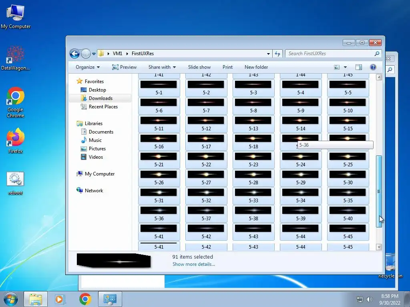The image size is (410, 307).
Task: Click the search magnifier icon in FirstUXRes
Action: click(377, 54)
